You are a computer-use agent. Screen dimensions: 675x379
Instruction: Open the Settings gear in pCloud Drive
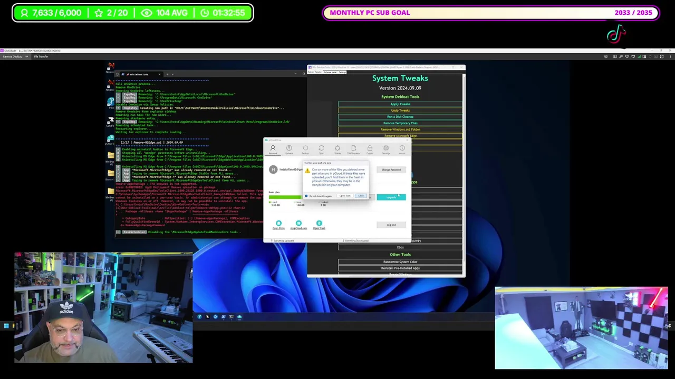point(386,149)
